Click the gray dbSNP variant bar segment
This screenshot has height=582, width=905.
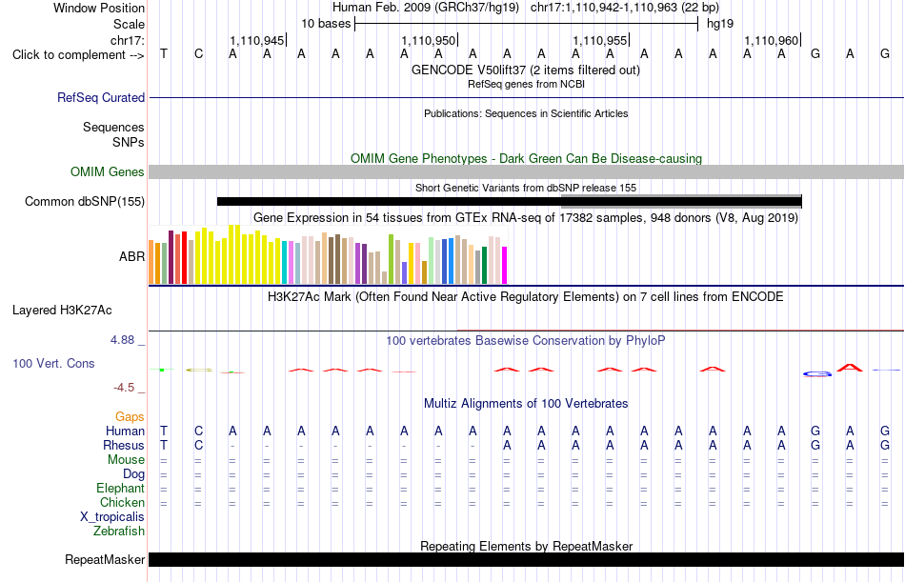click(682, 200)
